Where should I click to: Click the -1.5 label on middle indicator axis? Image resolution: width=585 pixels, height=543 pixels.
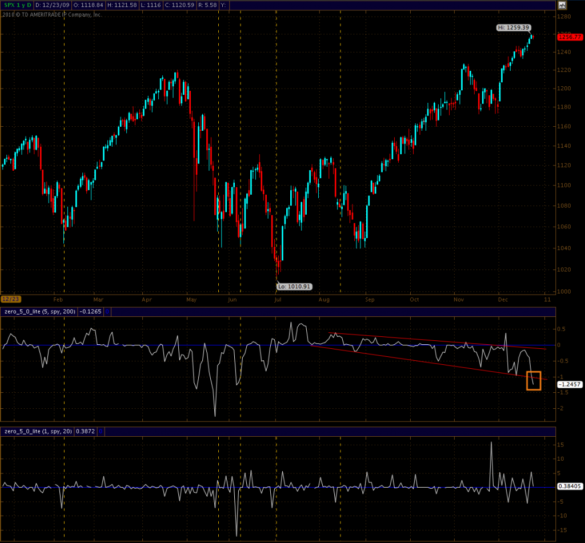coord(563,392)
